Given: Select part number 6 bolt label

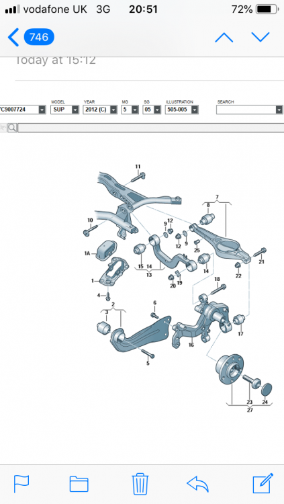Looking at the screenshot, I should click(x=154, y=302).
